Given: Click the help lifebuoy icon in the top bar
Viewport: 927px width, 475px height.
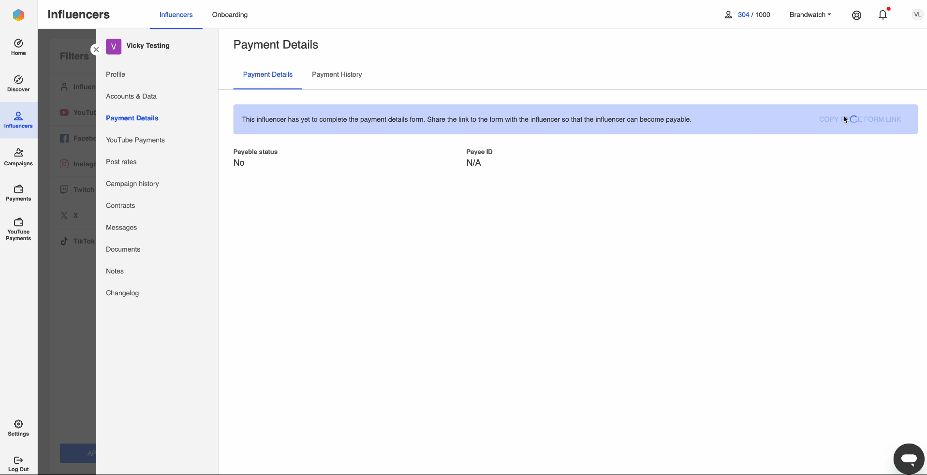Looking at the screenshot, I should tap(856, 15).
